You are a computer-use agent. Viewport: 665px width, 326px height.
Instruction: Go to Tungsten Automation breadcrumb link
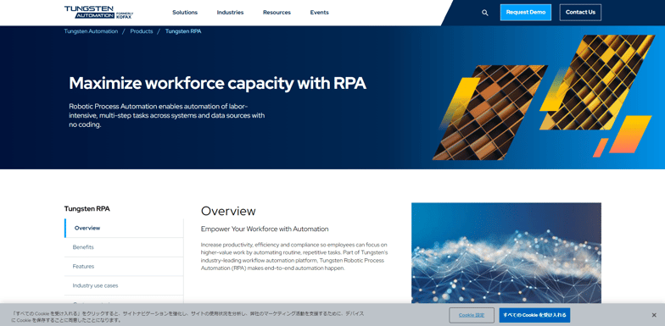[92, 31]
